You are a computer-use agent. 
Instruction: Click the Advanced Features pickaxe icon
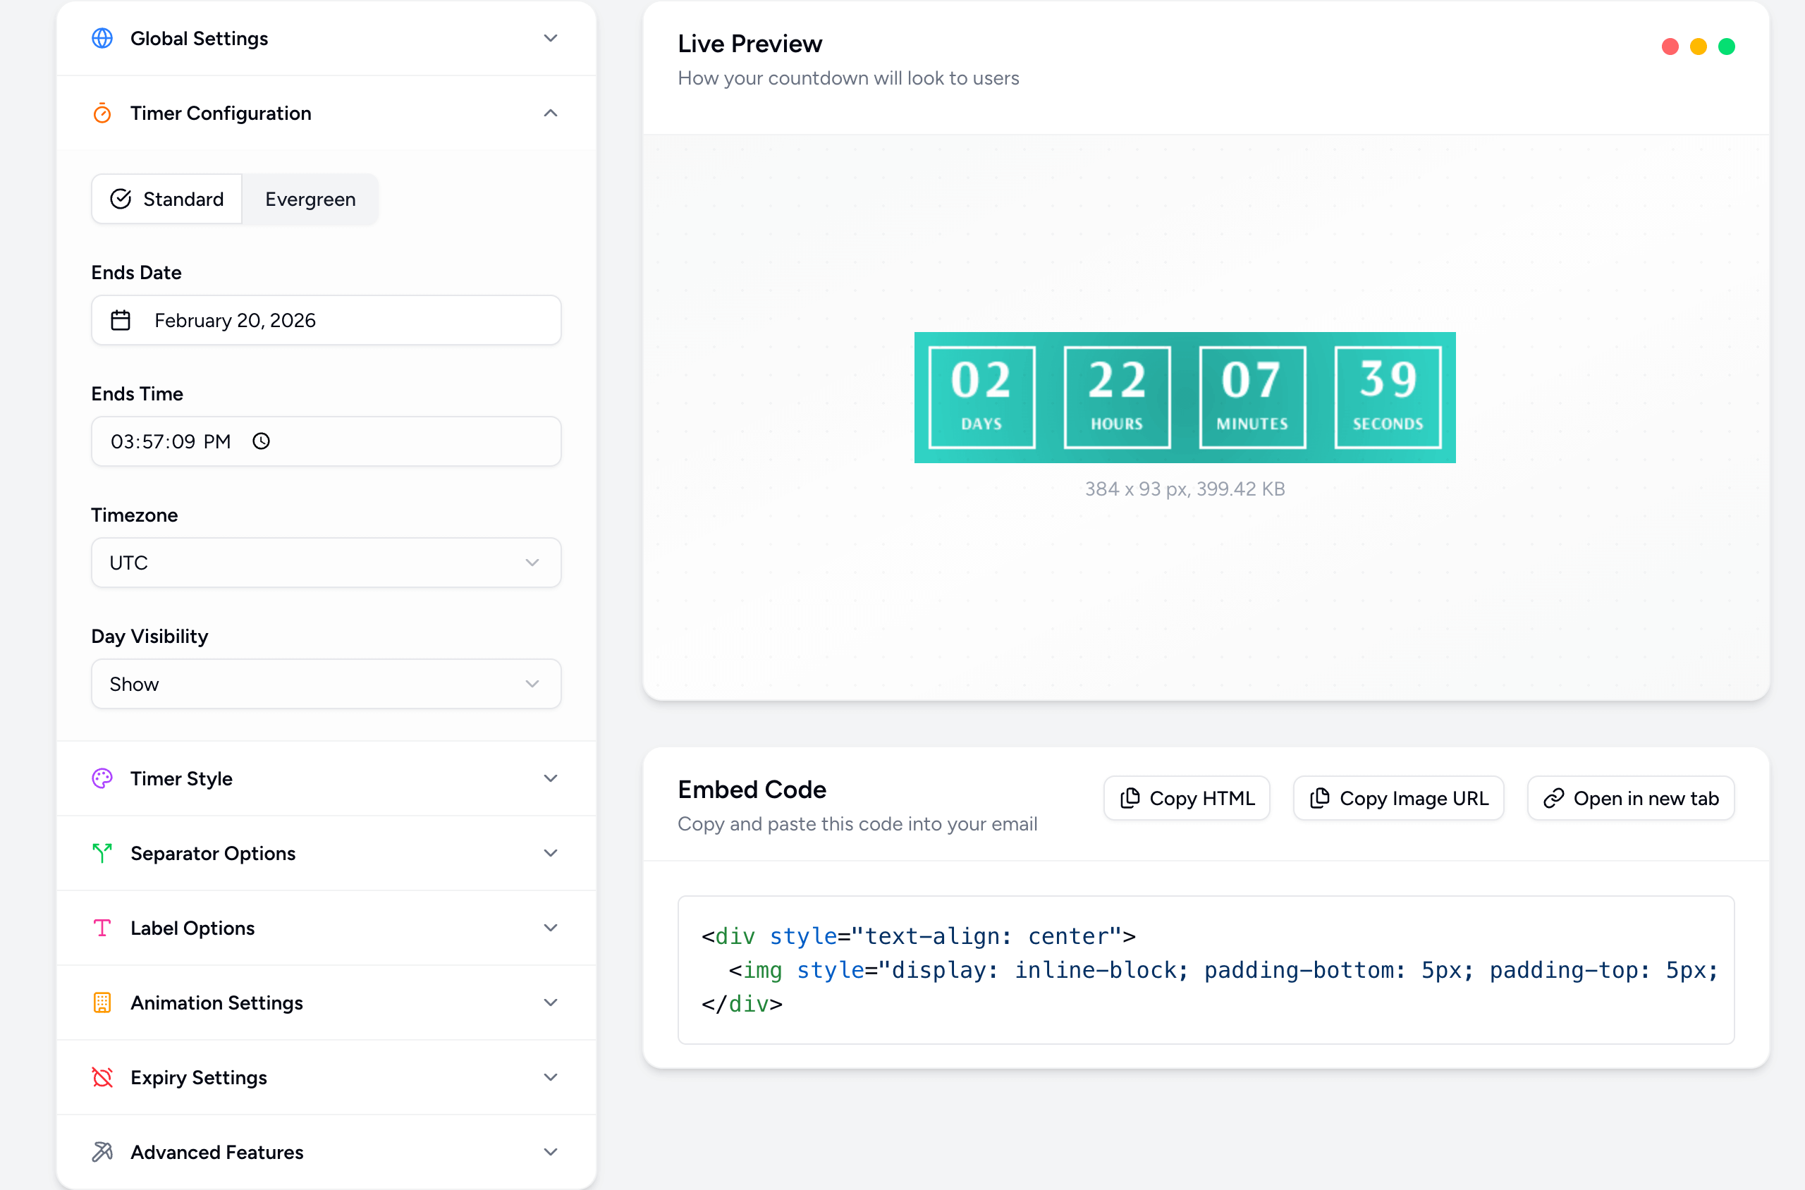(x=102, y=1151)
